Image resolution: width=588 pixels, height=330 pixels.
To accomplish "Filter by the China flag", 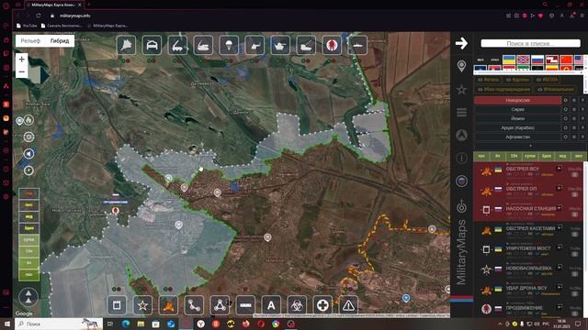I will click(566, 60).
